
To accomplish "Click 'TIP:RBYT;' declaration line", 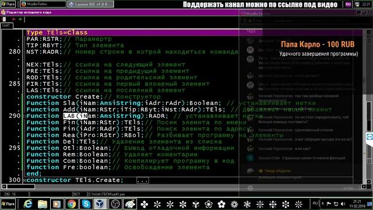I will click(x=44, y=45).
